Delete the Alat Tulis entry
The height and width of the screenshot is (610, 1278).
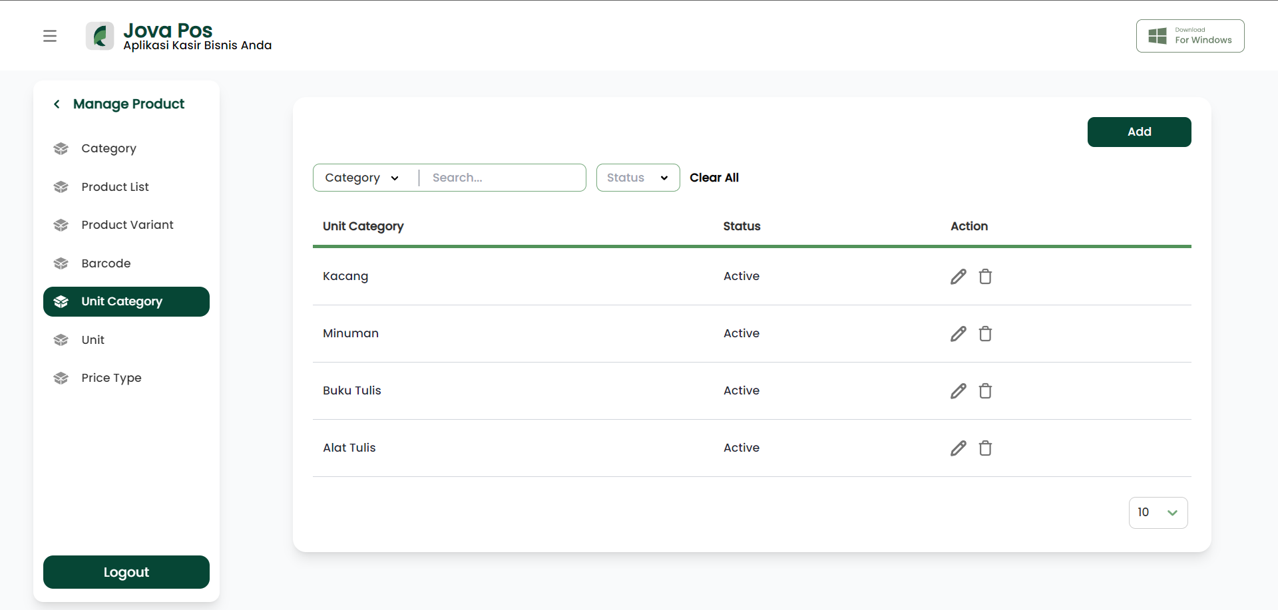click(x=985, y=448)
